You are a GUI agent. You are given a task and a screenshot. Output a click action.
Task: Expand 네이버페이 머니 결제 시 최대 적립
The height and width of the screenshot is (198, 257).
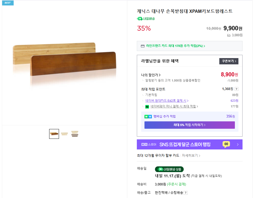[174, 106]
